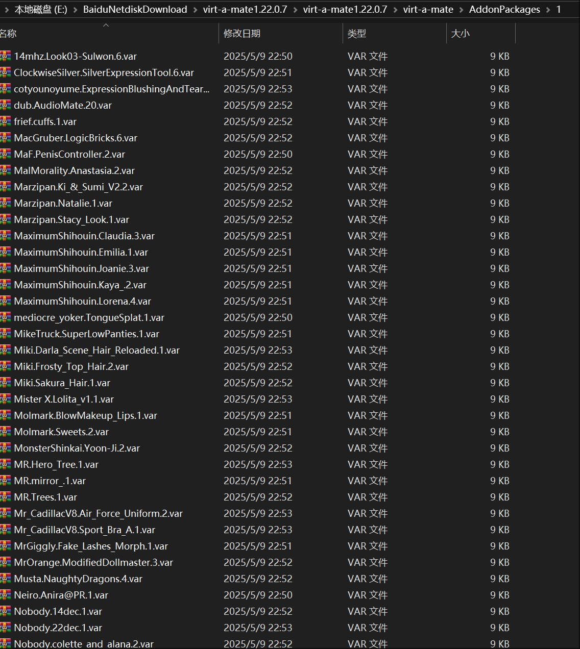The height and width of the screenshot is (649, 580).
Task: Click the VAR 文件 type of MR.Trees.1.var
Action: click(x=368, y=497)
